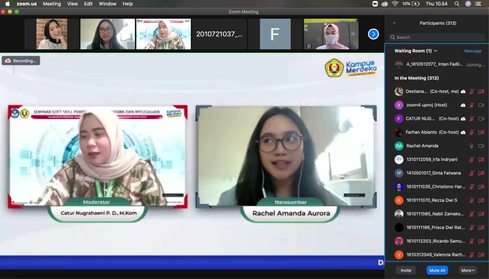Click the Invite button
This screenshot has height=279, width=489.
[x=406, y=270]
